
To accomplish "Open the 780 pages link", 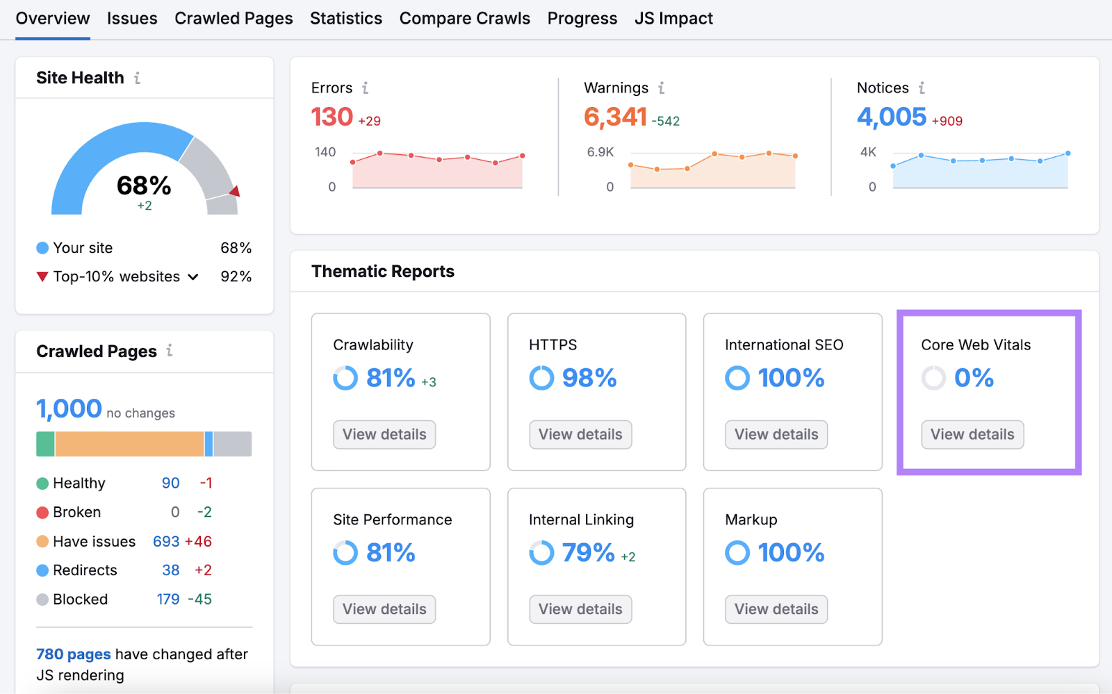I will 72,654.
